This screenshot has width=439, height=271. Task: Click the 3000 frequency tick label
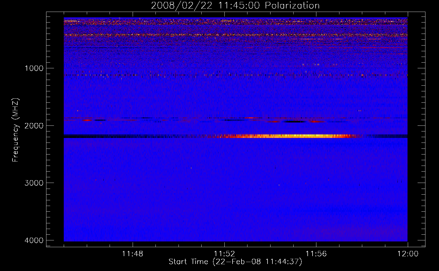point(34,183)
